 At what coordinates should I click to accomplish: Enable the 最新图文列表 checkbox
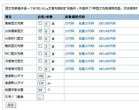click(40, 23)
